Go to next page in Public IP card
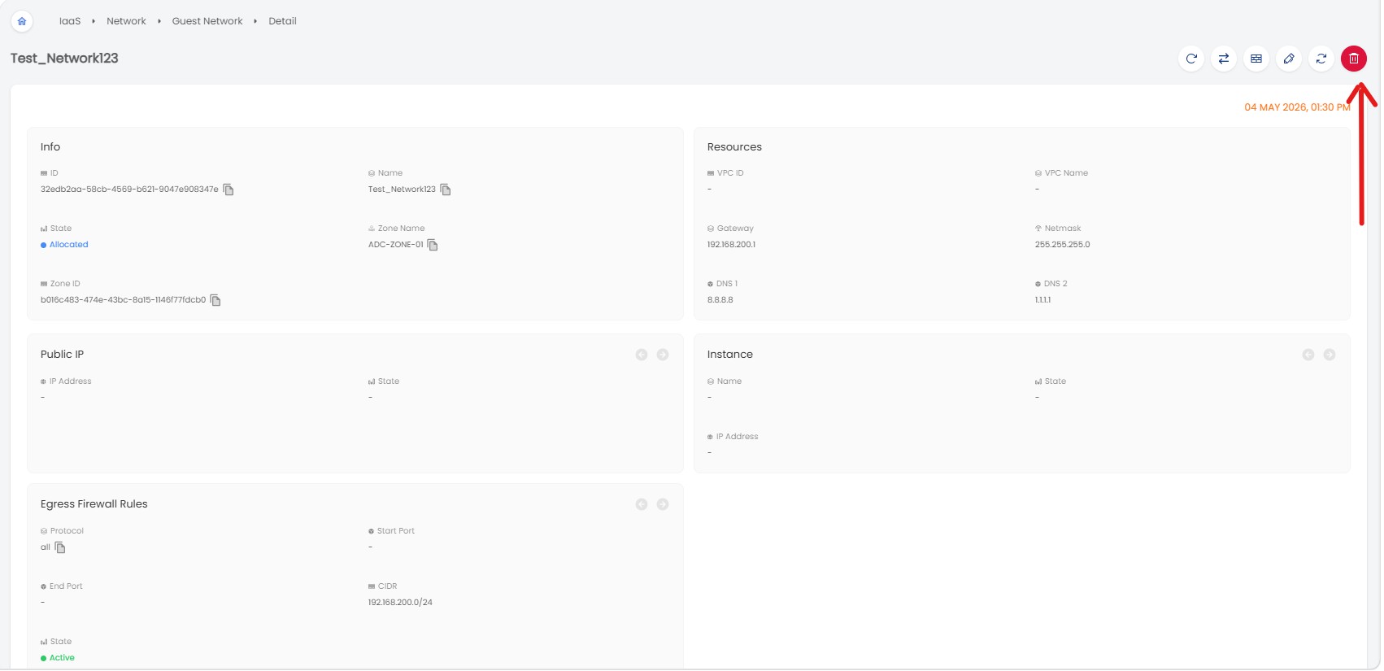Viewport: 1384px width, 671px height. pyautogui.click(x=663, y=355)
